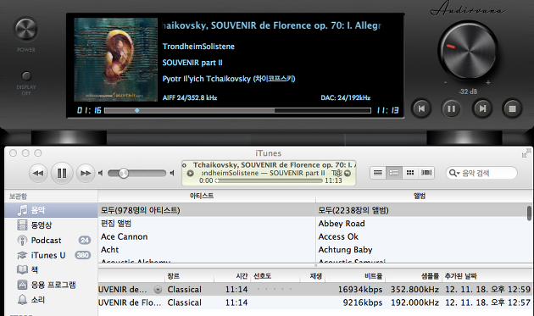The image size is (534, 316).
Task: Turn off Audirvana display with DISPLAY OFF button
Action: pos(26,75)
